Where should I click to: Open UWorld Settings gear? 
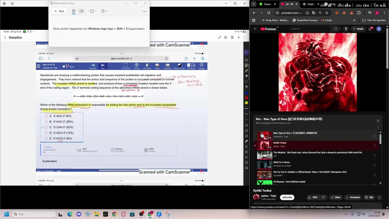point(201,66)
